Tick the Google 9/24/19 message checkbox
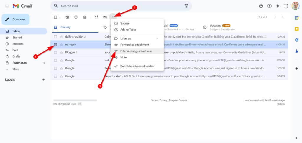 pos(55,76)
